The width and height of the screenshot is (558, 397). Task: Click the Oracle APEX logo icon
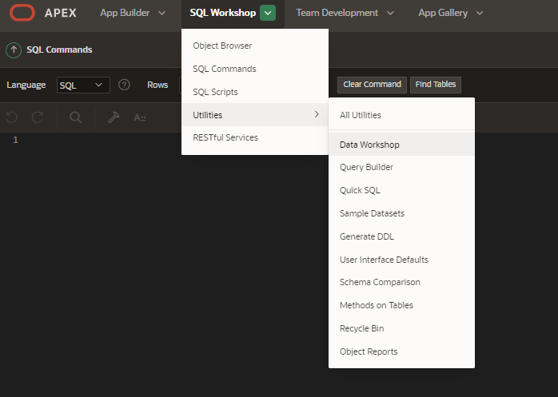point(22,13)
